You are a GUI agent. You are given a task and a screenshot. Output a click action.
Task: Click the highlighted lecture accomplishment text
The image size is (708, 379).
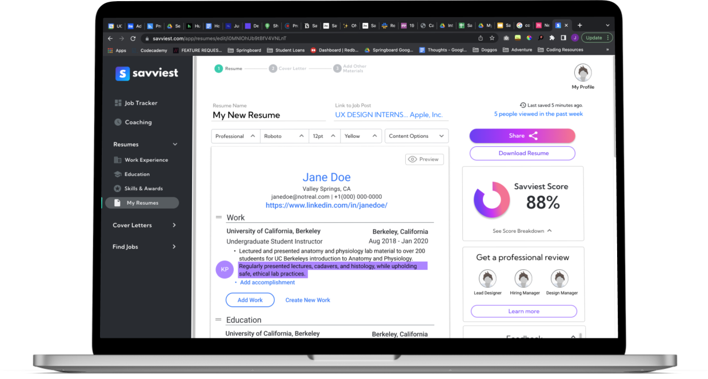click(333, 270)
